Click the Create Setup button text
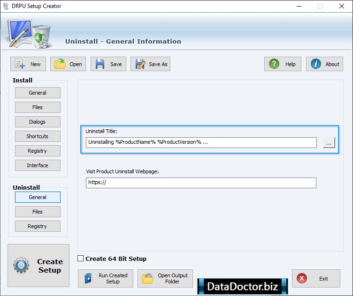The height and width of the screenshot is (296, 353). pos(50,266)
